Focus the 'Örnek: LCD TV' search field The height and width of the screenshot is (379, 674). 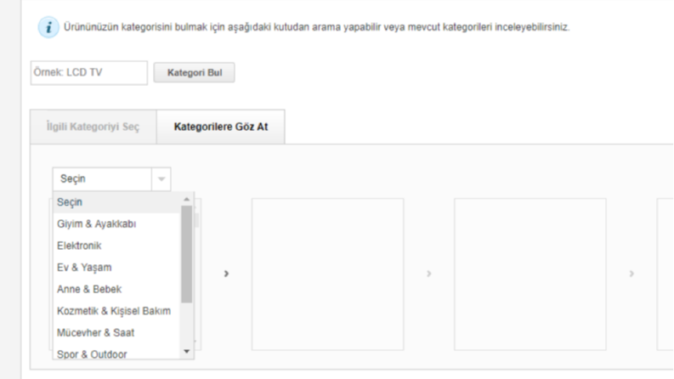(89, 72)
